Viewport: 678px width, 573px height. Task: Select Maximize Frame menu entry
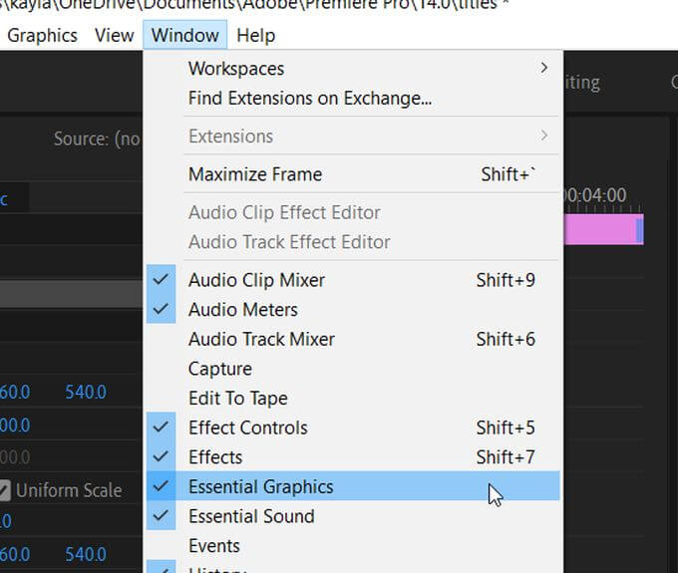click(255, 174)
